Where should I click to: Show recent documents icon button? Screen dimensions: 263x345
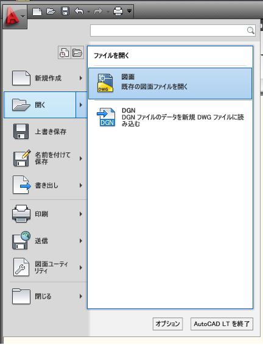(65, 52)
